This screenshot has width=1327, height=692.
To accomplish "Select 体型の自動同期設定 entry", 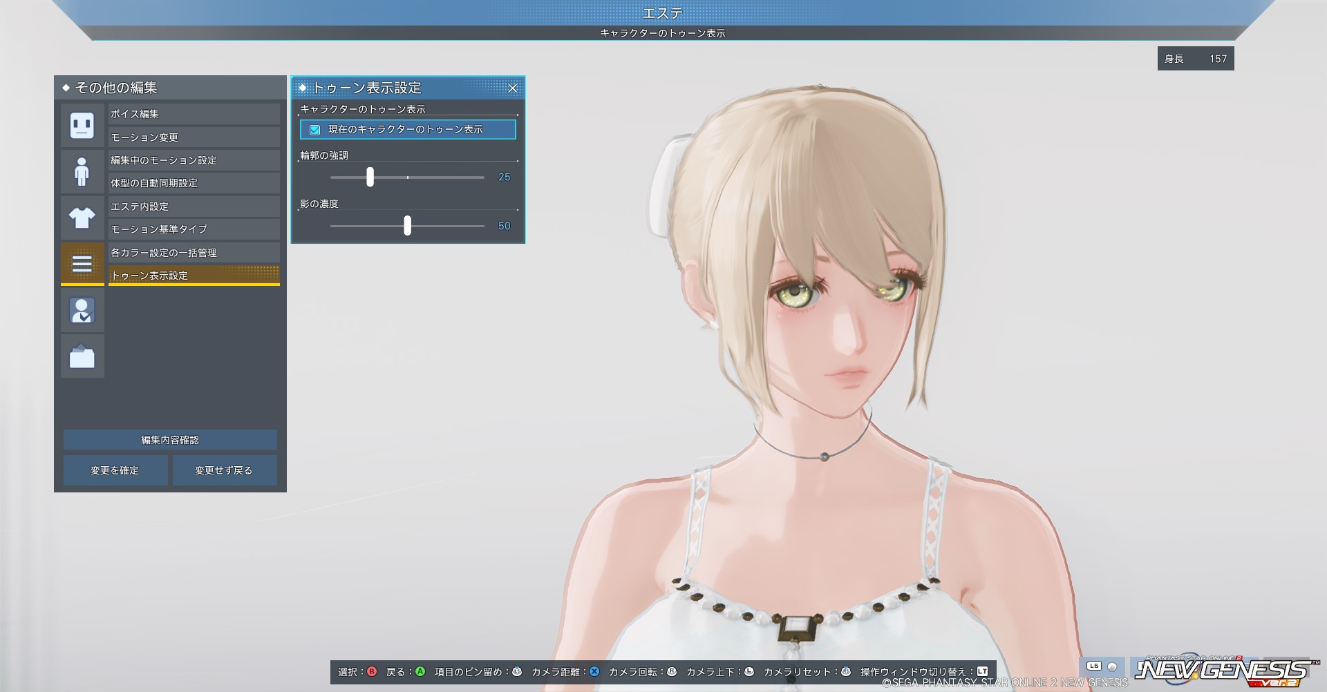I will [194, 183].
